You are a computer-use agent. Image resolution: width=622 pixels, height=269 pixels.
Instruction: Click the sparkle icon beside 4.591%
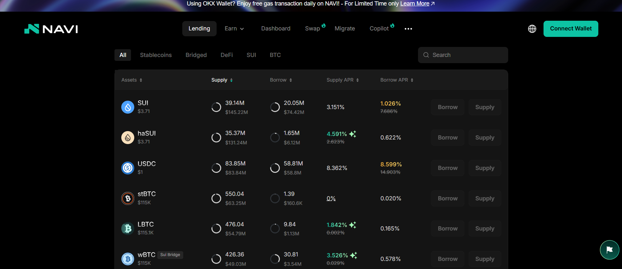[x=353, y=134]
